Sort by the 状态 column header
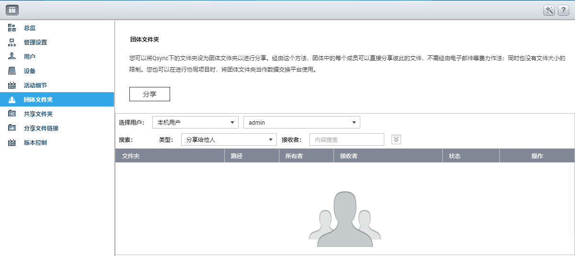The height and width of the screenshot is (256, 575). [x=471, y=156]
